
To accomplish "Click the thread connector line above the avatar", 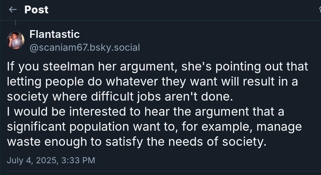I will (x=15, y=22).
